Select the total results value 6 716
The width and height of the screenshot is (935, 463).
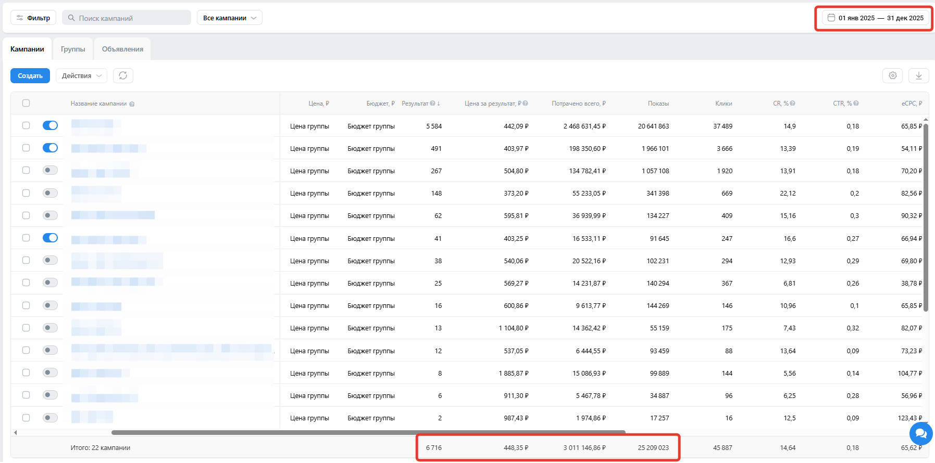pyautogui.click(x=434, y=448)
